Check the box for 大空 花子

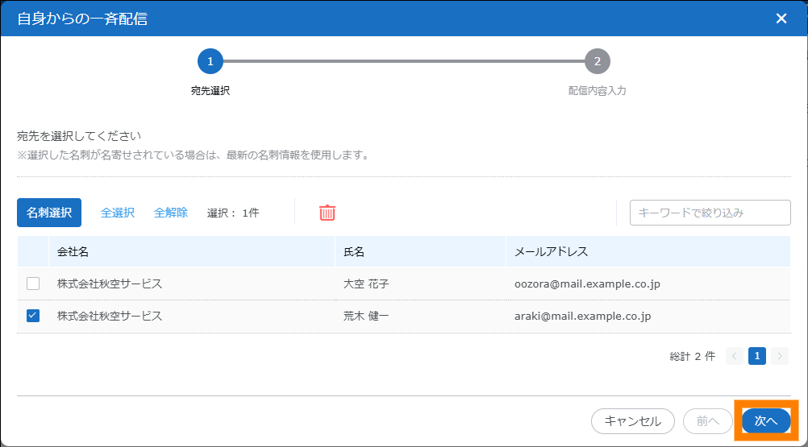tap(33, 284)
